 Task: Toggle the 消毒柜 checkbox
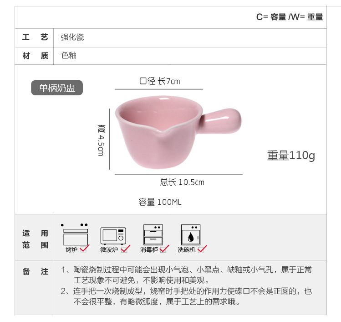(164, 249)
